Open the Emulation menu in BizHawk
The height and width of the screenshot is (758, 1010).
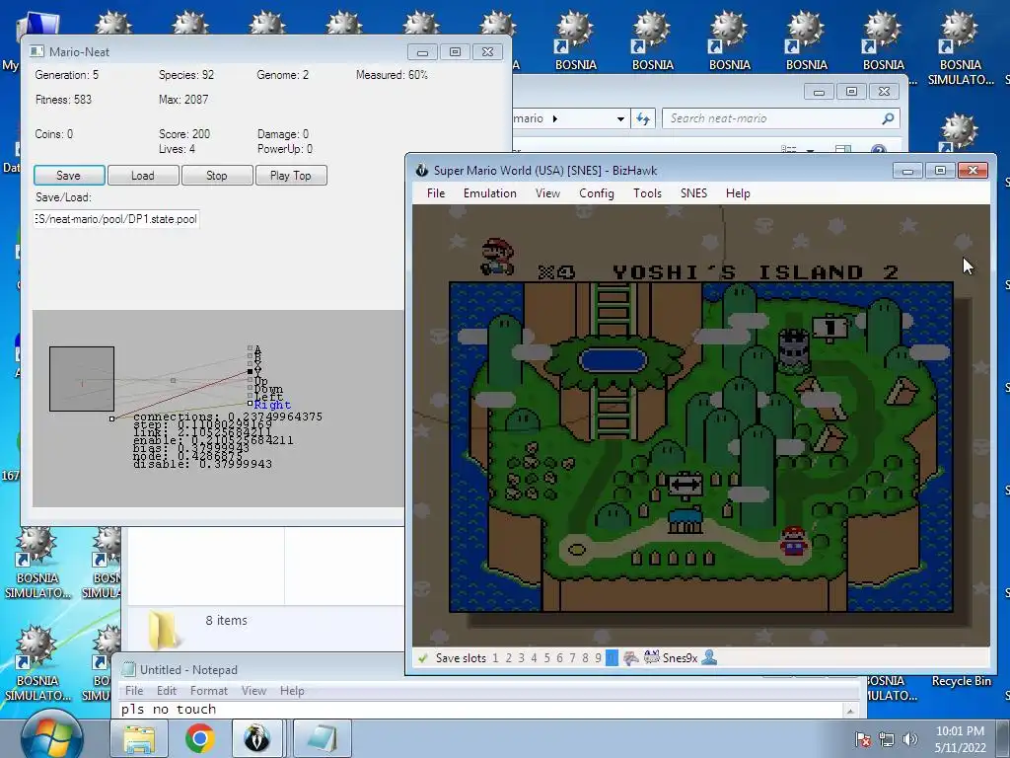coord(489,193)
